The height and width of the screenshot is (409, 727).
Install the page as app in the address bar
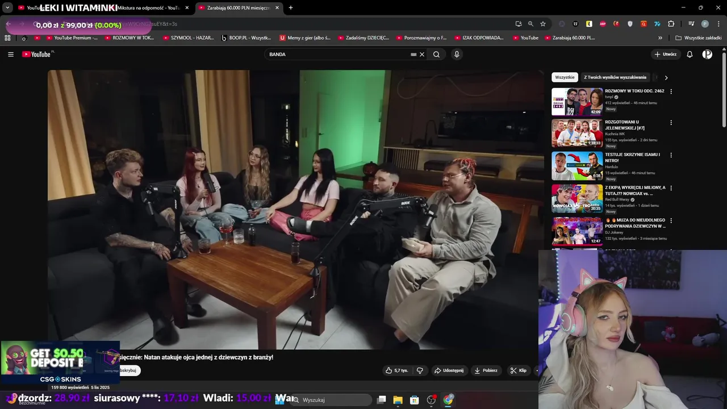coord(519,24)
